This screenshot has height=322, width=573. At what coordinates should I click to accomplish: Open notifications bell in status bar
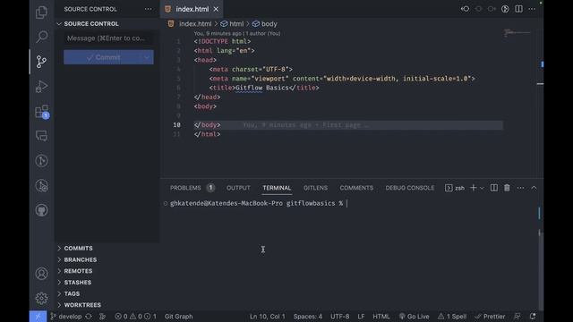coord(533,317)
